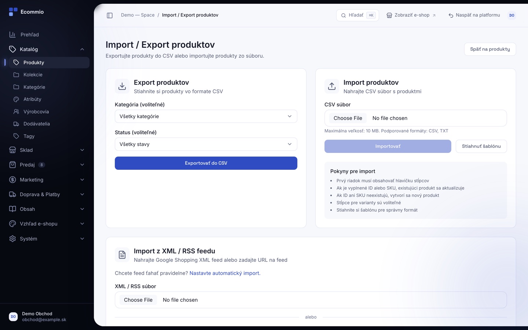Open the Všetky kategórie dropdown
This screenshot has height=330, width=528.
point(206,116)
